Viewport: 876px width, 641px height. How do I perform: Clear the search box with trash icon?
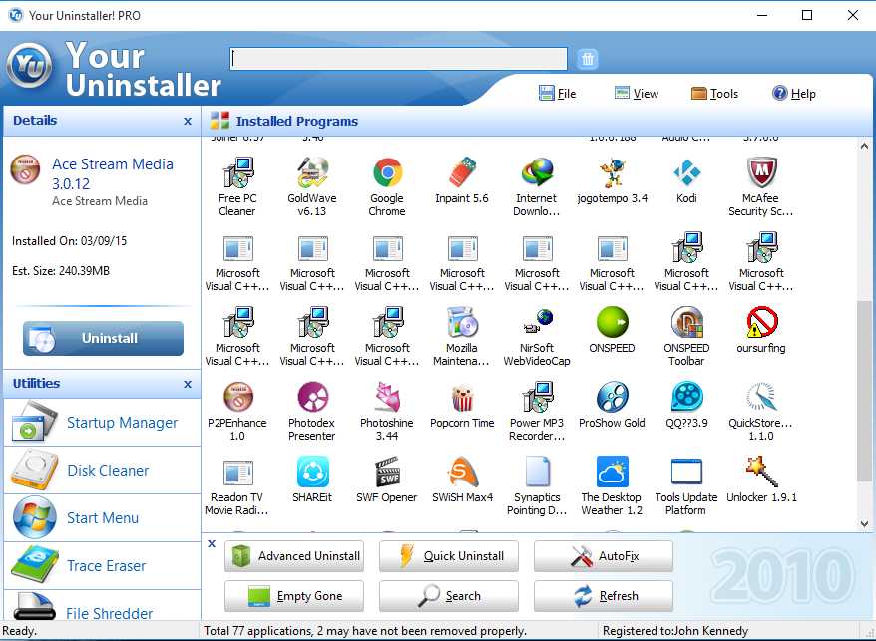coord(587,59)
